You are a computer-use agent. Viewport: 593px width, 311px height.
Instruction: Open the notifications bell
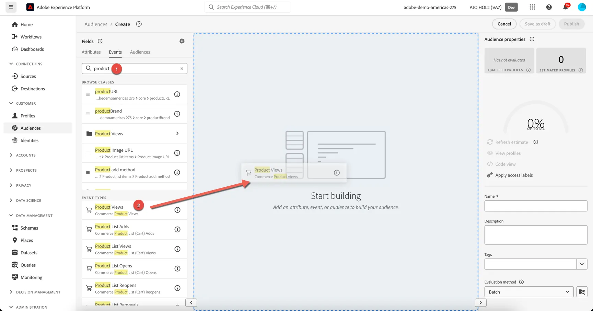point(566,7)
